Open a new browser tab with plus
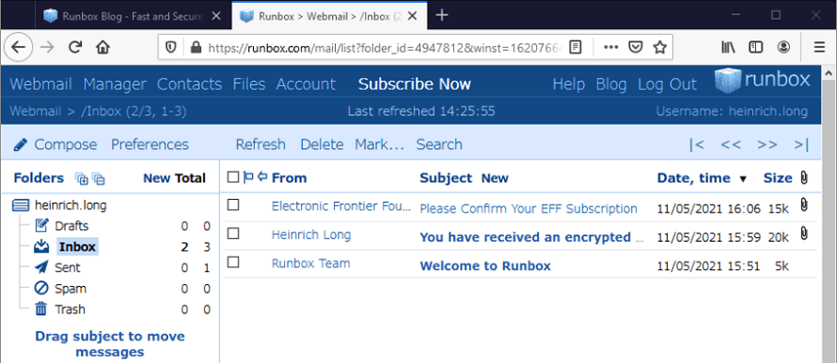This screenshot has width=837, height=363. (x=441, y=15)
